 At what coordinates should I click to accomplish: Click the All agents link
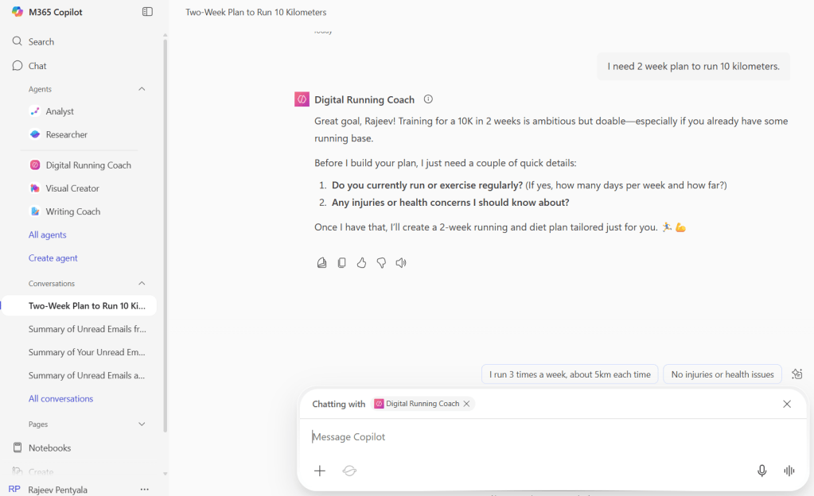[x=48, y=235]
